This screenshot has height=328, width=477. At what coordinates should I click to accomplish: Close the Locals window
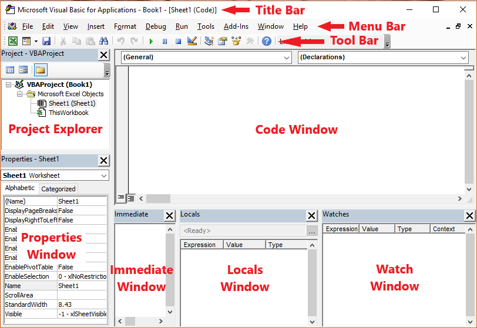(311, 216)
